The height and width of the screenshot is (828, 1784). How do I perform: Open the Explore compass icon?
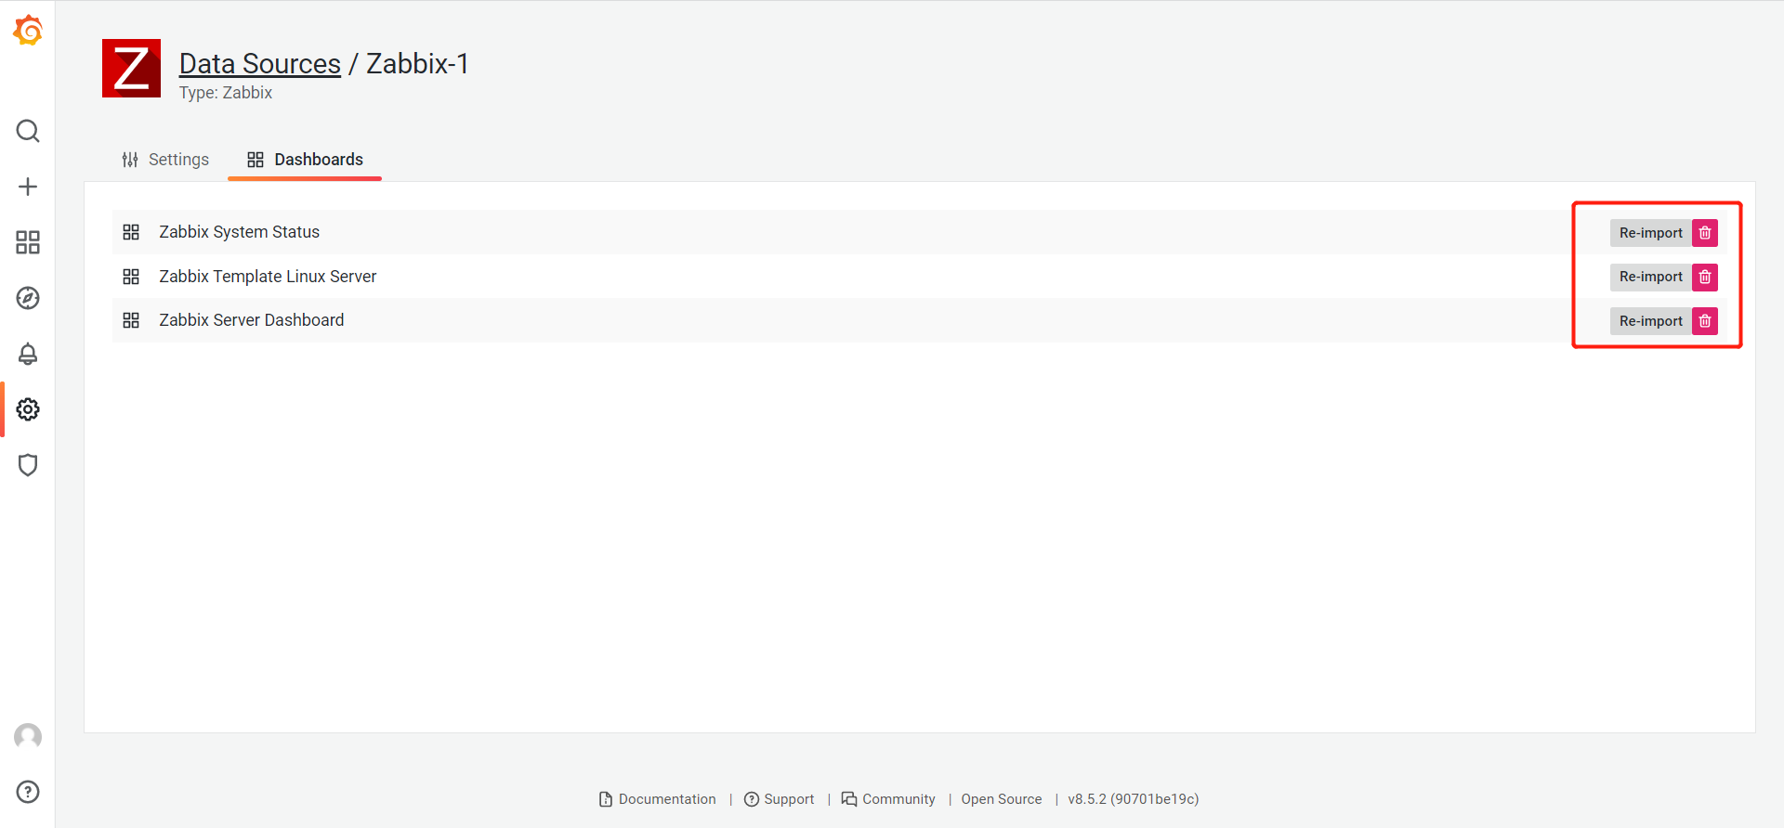pyautogui.click(x=28, y=298)
